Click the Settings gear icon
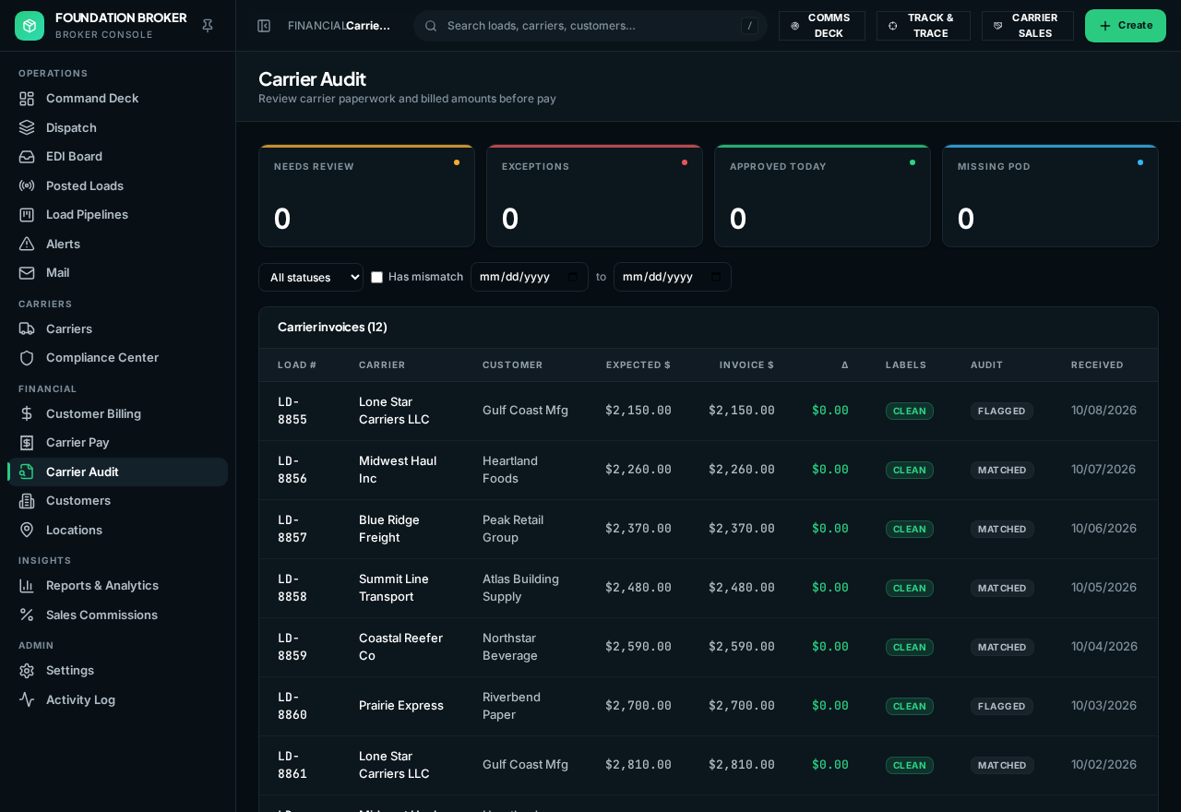This screenshot has height=812, width=1181. 27,670
